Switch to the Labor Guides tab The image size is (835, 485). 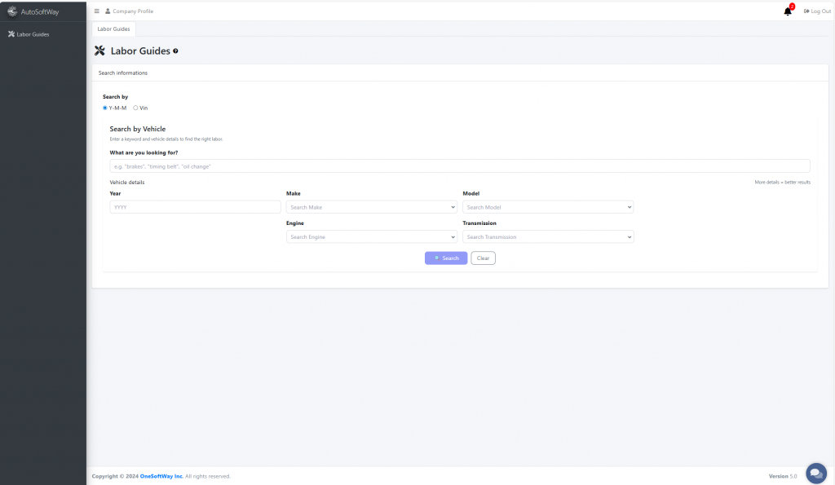[x=113, y=29]
